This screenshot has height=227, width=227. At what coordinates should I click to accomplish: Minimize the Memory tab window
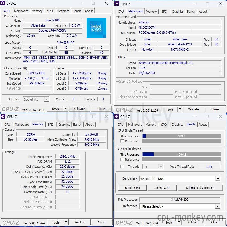click(x=81, y=117)
